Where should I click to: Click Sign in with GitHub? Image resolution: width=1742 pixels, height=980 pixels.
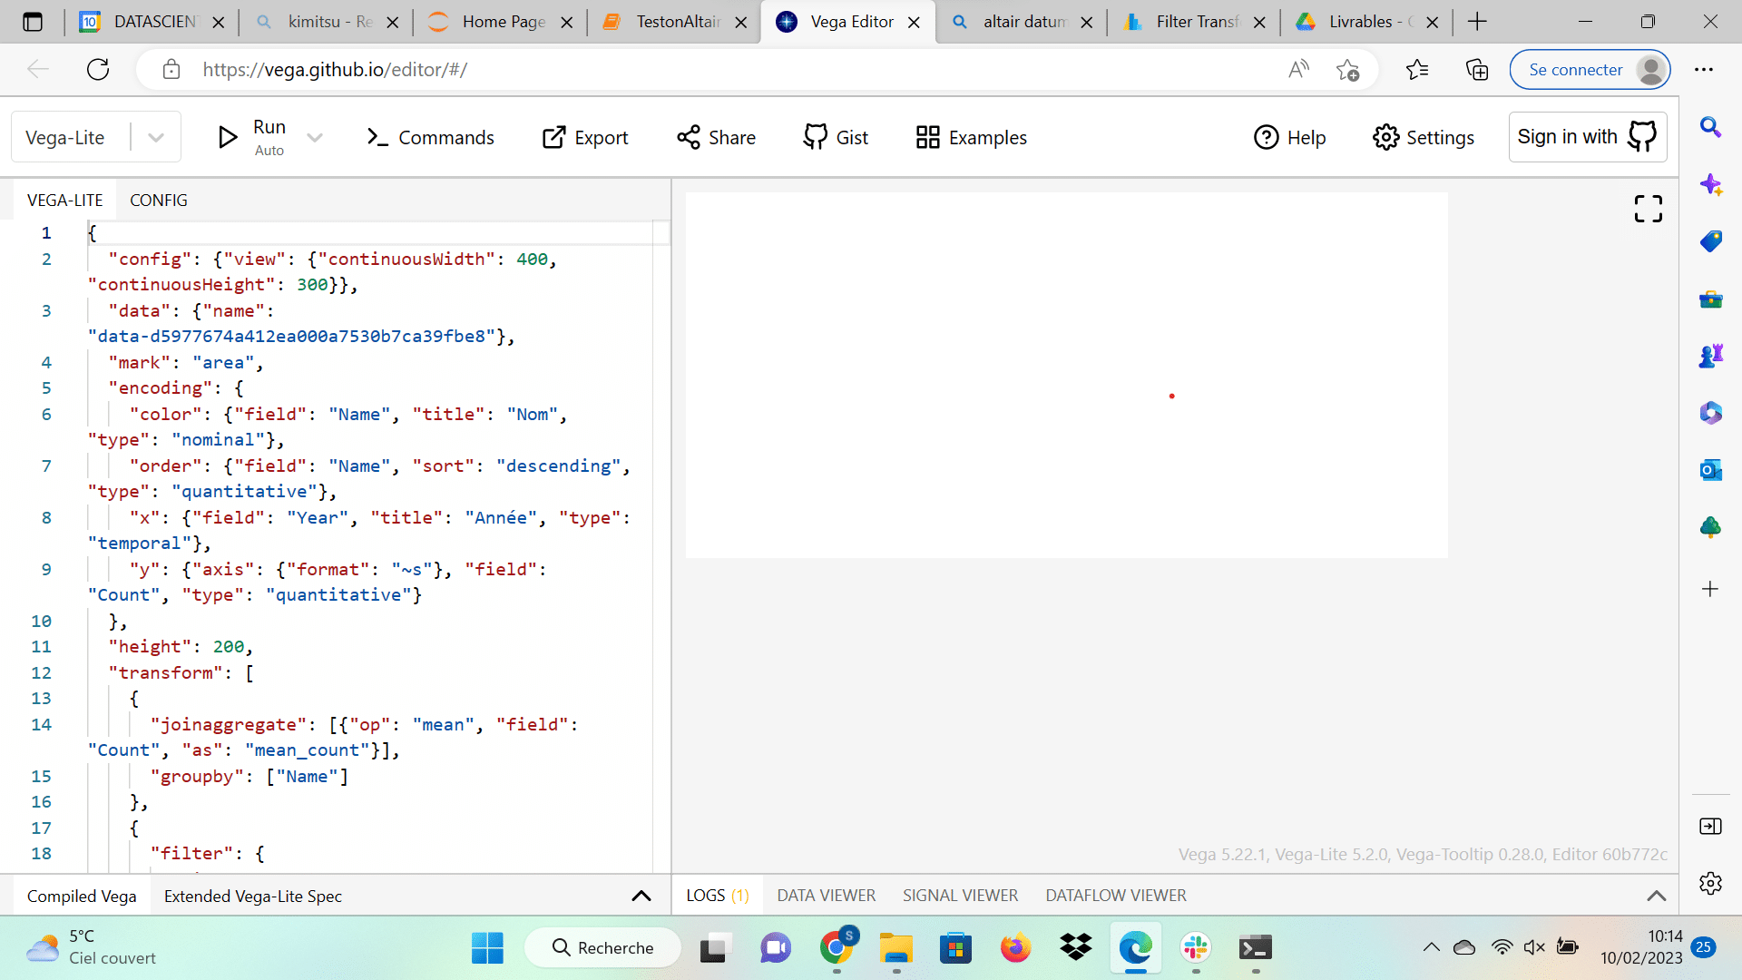click(x=1587, y=137)
